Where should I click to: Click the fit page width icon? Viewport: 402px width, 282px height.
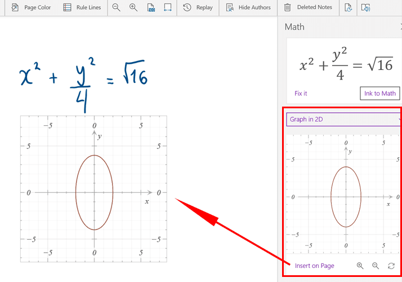(168, 7)
